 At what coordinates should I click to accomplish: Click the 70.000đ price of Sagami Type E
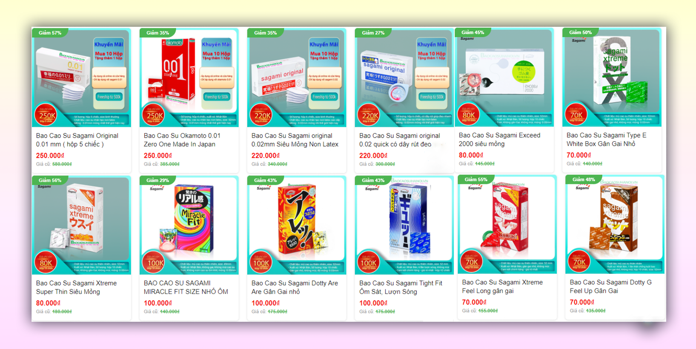tap(578, 155)
